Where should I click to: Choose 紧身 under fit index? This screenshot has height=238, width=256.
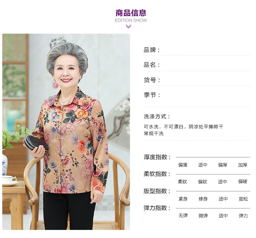click(183, 199)
